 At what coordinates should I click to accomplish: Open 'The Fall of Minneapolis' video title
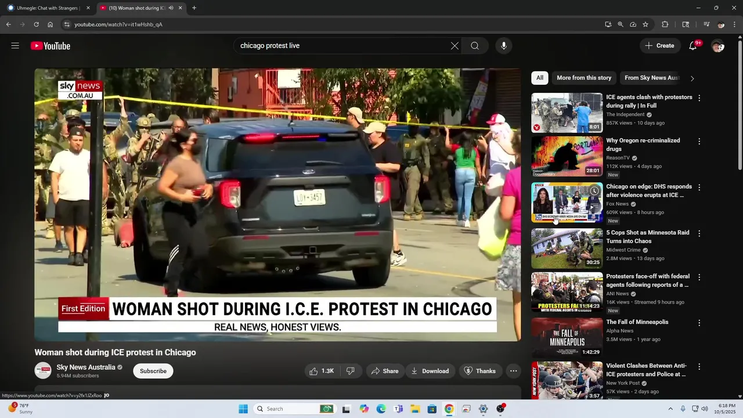click(x=637, y=322)
